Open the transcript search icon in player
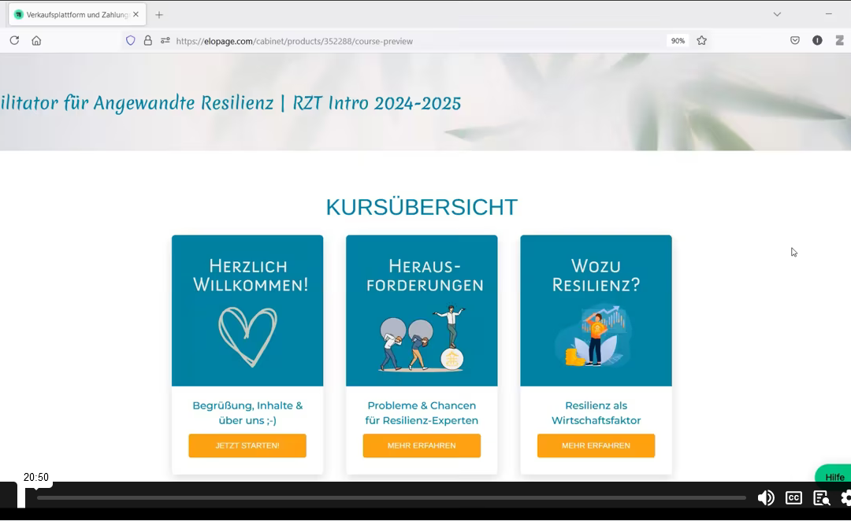This screenshot has width=851, height=521. 821,497
